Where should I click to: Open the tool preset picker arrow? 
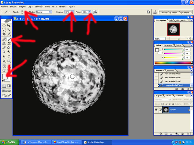click(9, 12)
